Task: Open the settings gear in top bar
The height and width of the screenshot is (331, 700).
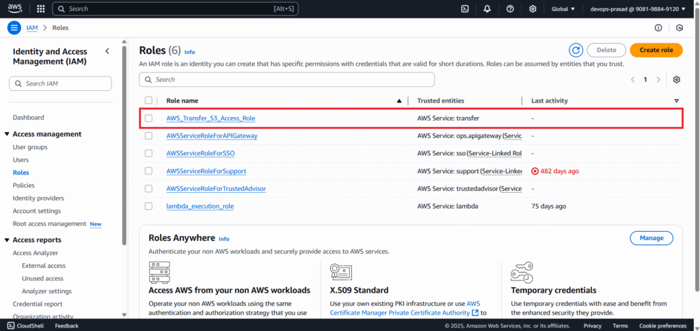Action: click(533, 8)
